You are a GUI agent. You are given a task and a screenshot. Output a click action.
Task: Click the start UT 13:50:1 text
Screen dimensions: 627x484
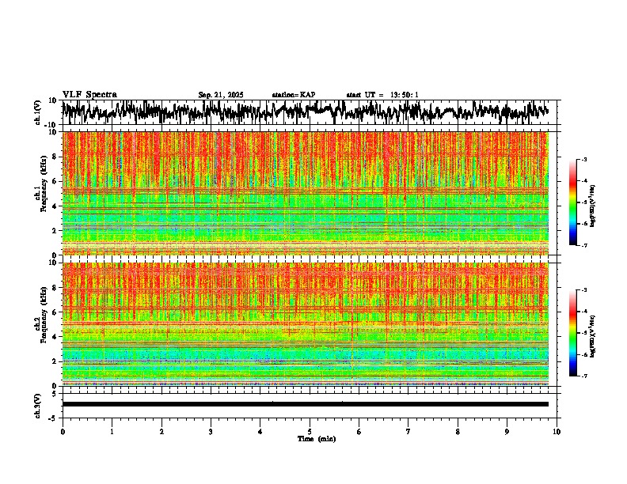382,95
